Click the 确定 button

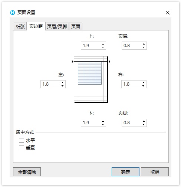pos(125,172)
